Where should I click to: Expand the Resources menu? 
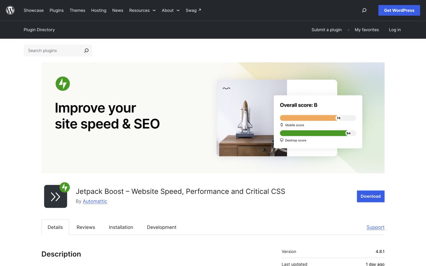pos(142,10)
